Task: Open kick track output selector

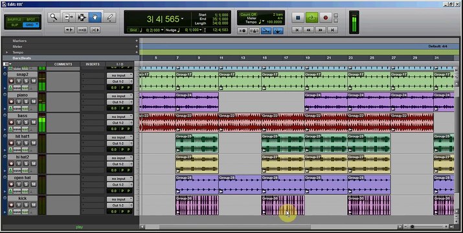Action: click(120, 205)
